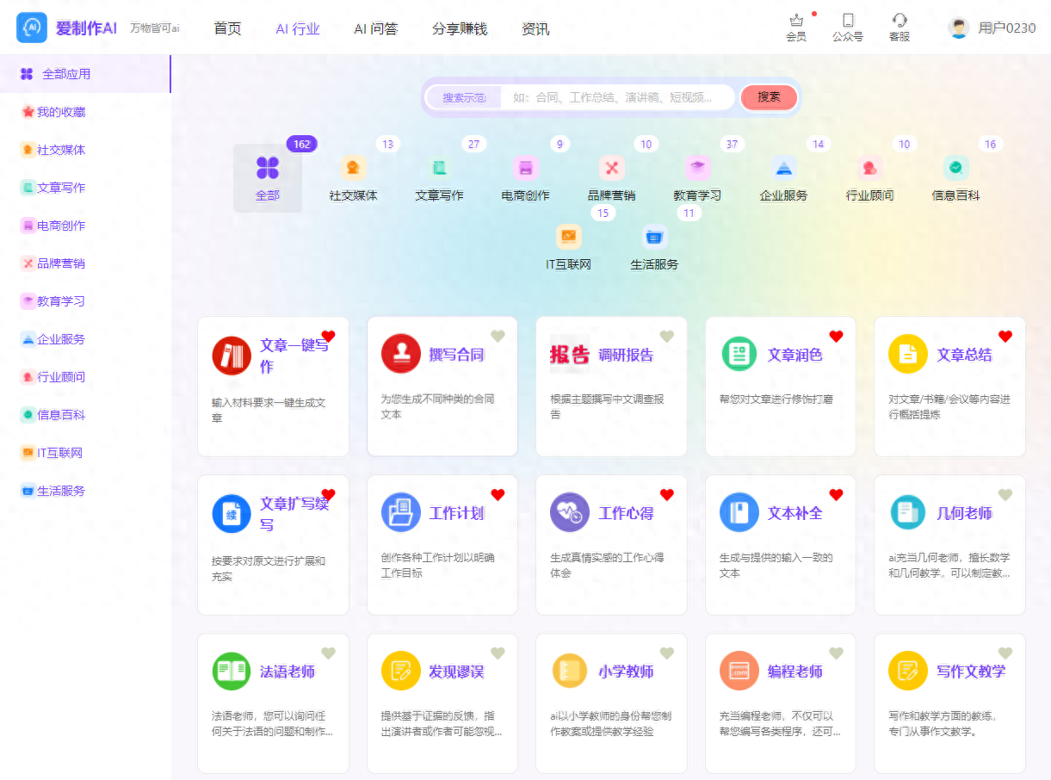Viewport: 1051px width, 780px height.
Task: Toggle the heart on 工作计划 card
Action: [x=498, y=494]
